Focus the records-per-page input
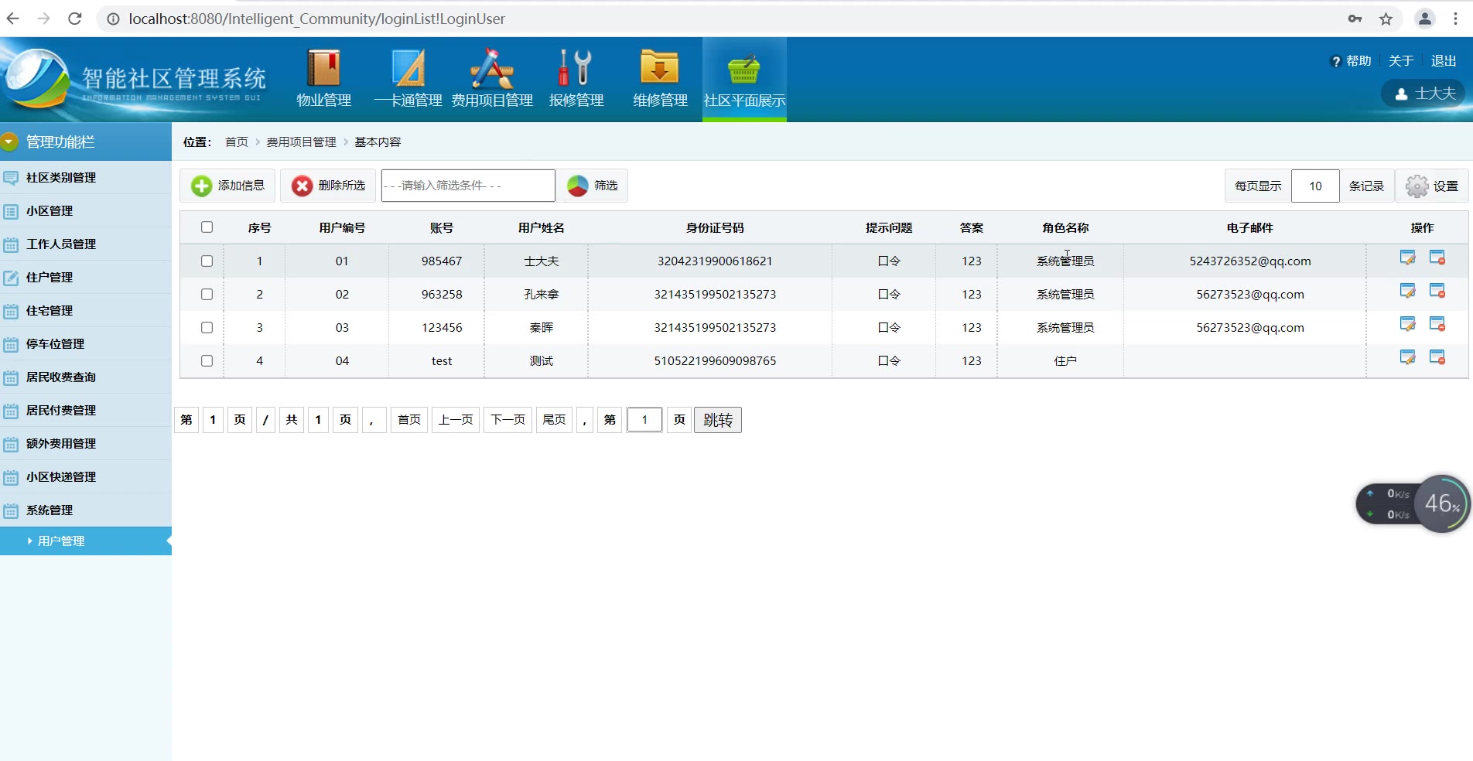The width and height of the screenshot is (1473, 761). [x=1315, y=186]
